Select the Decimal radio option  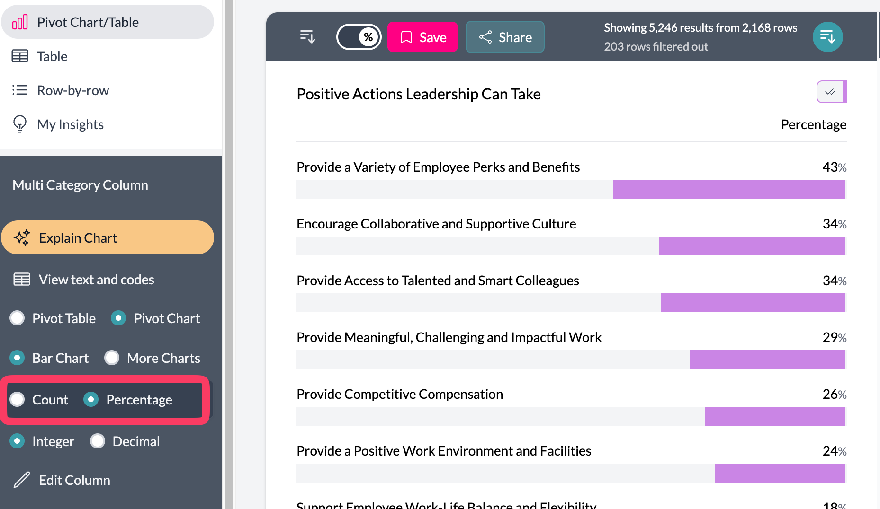pyautogui.click(x=98, y=441)
